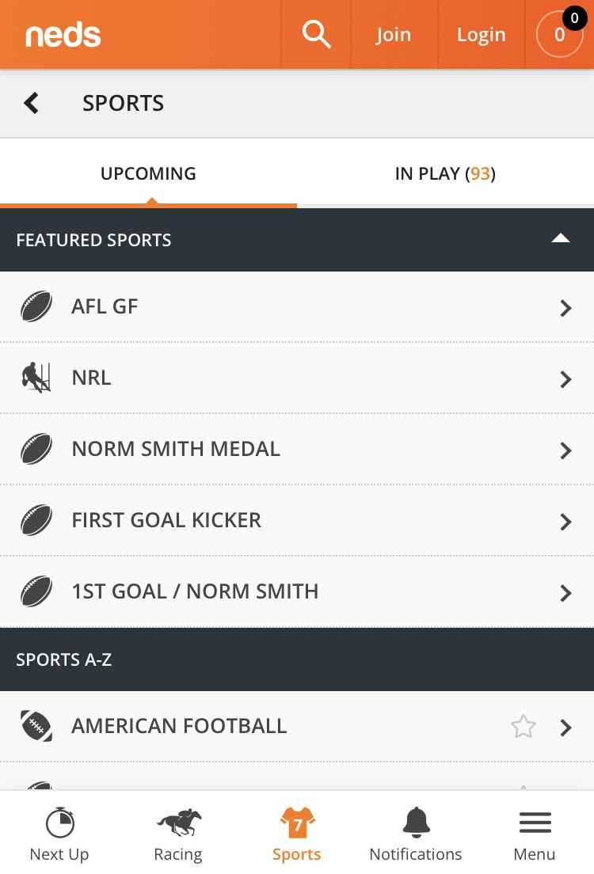Viewport: 594px width, 874px height.
Task: Tap the Login button
Action: [x=482, y=35]
